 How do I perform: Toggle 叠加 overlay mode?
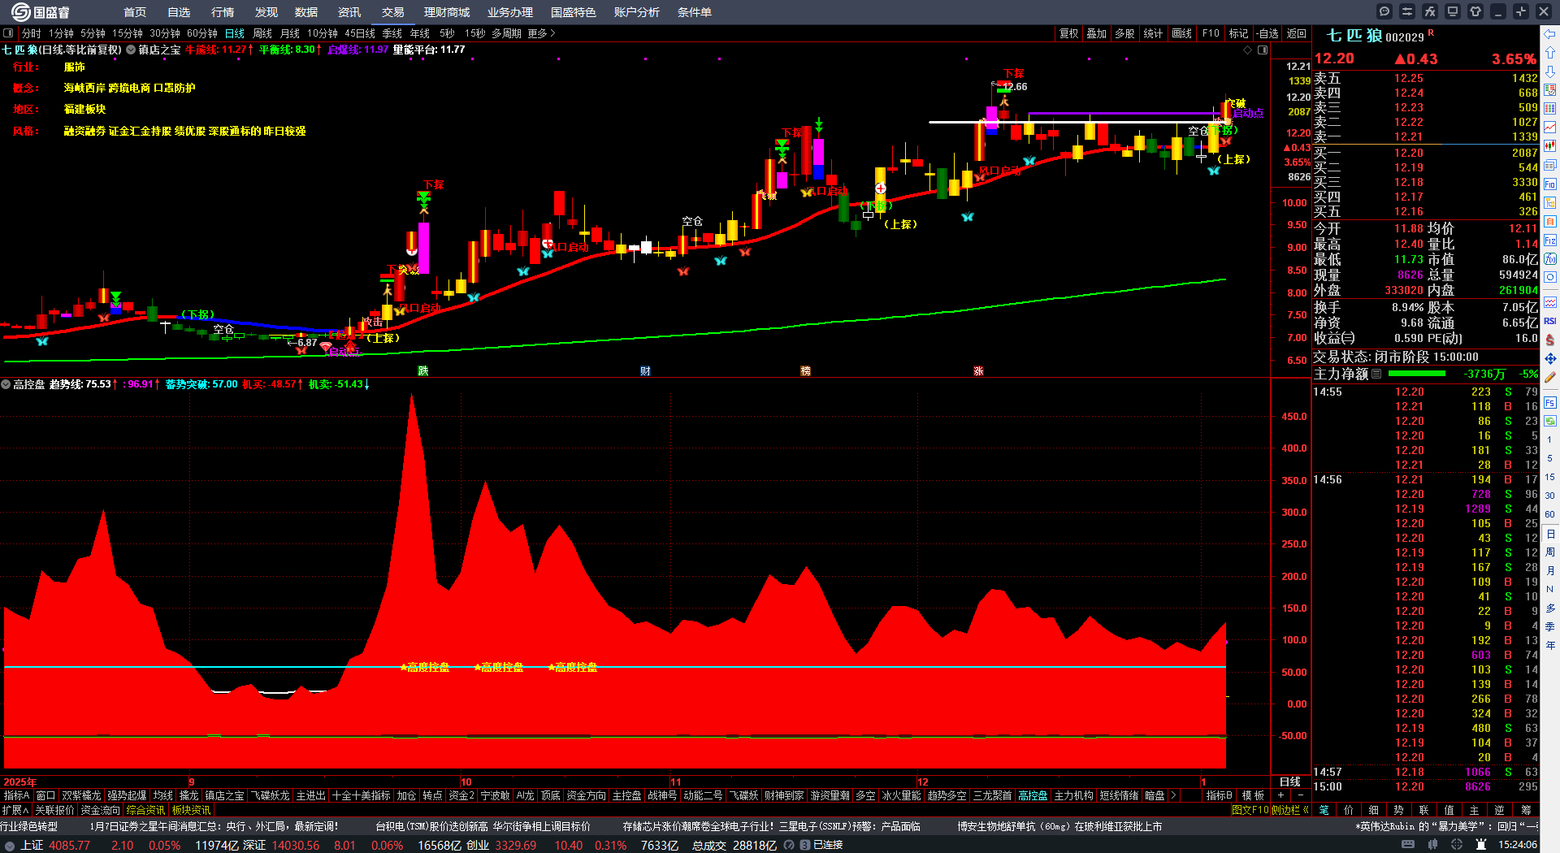click(1097, 33)
